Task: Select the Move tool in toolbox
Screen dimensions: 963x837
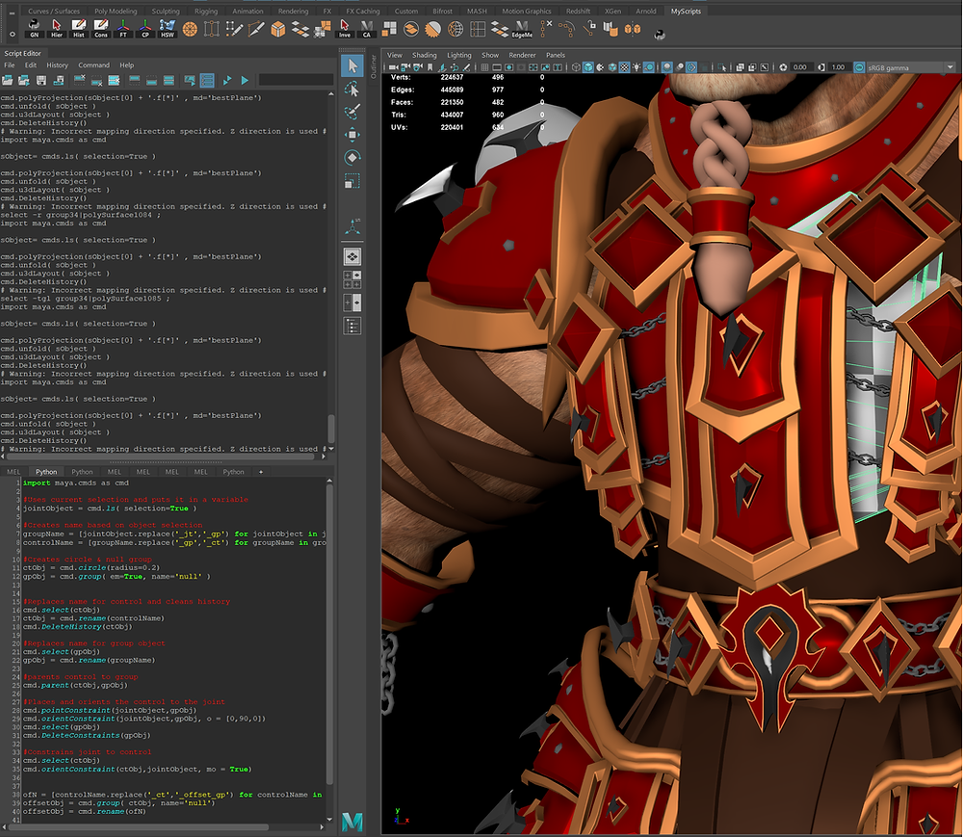Action: 351,135
